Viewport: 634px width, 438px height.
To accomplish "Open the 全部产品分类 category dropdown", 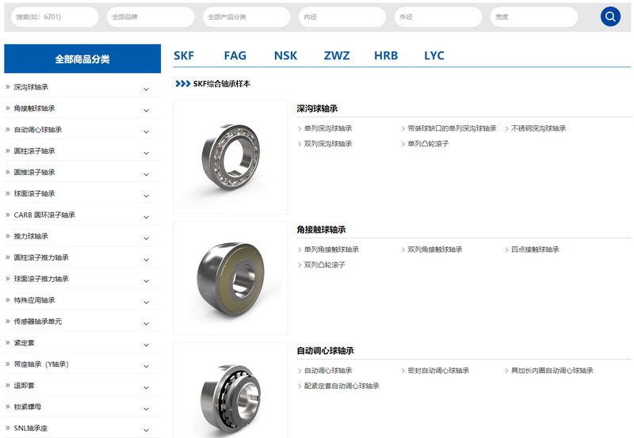I will click(246, 17).
